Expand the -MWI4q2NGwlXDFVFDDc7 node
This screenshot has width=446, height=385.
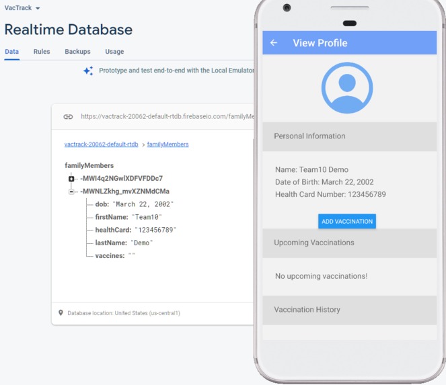point(71,179)
